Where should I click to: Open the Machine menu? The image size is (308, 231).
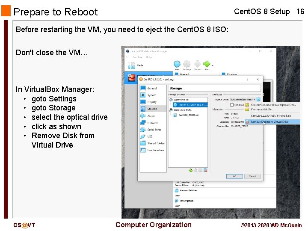(137, 57)
